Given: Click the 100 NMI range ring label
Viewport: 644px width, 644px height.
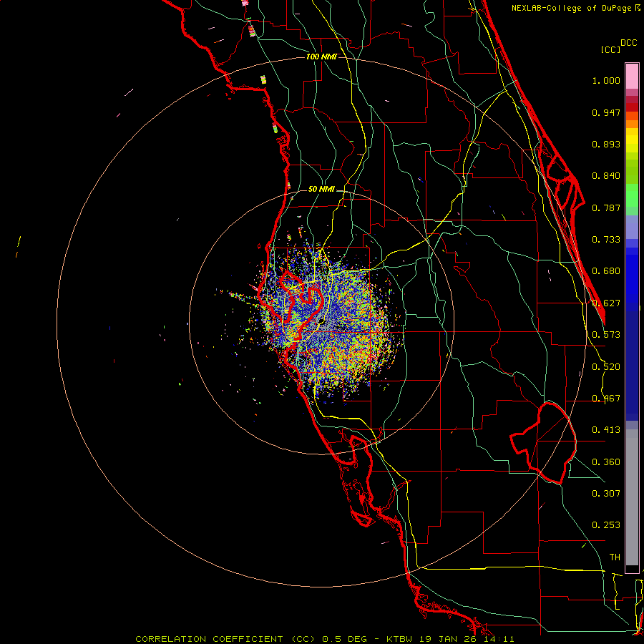Looking at the screenshot, I should 321,57.
